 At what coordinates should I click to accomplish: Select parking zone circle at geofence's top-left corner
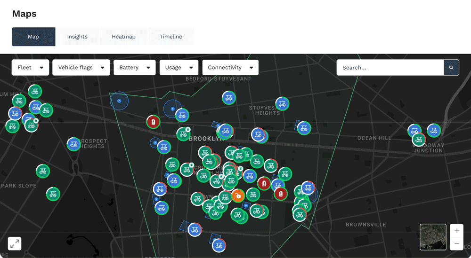(x=119, y=101)
